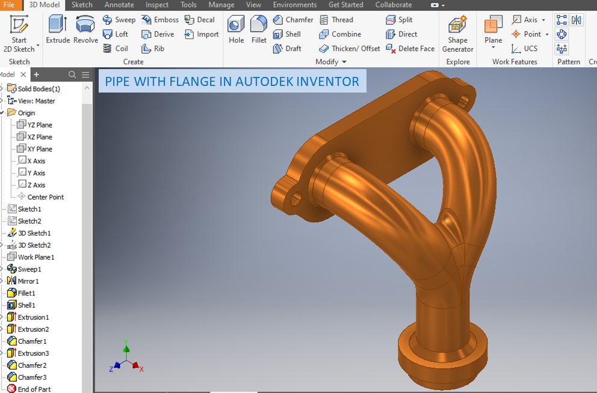The width and height of the screenshot is (597, 393).
Task: Choose the Shell tool
Action: 286,34
